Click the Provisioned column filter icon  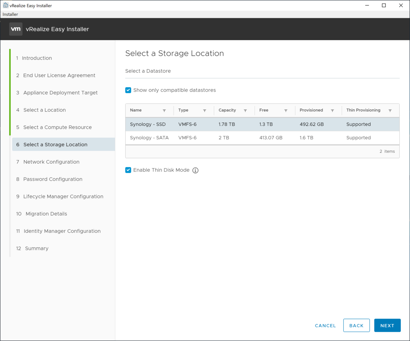[332, 111]
